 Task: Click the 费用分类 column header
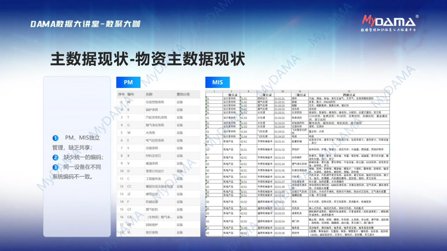coord(183,94)
